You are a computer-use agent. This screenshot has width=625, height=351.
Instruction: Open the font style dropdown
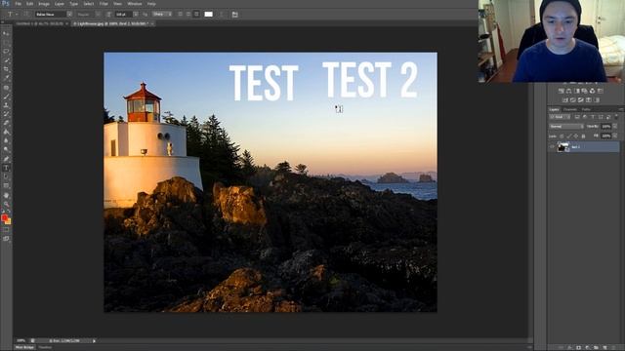98,15
